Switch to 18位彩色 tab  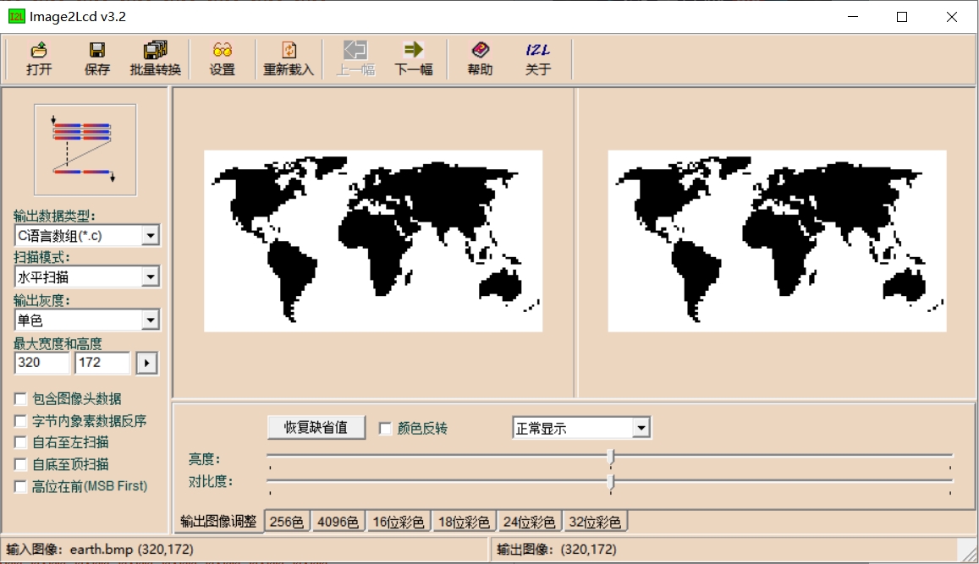pyautogui.click(x=464, y=522)
